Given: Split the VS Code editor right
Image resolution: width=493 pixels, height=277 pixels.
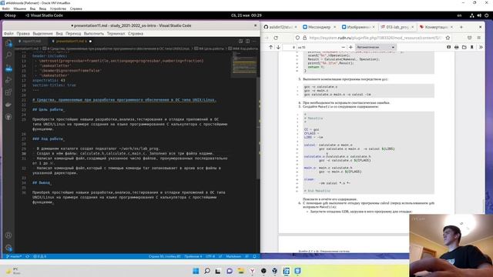Looking at the screenshot, I should coord(247,41).
